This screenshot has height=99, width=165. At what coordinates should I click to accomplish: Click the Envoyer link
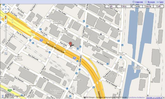point(151,2)
